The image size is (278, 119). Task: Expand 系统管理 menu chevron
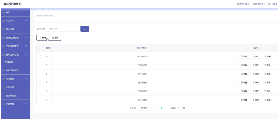click(x=26, y=104)
